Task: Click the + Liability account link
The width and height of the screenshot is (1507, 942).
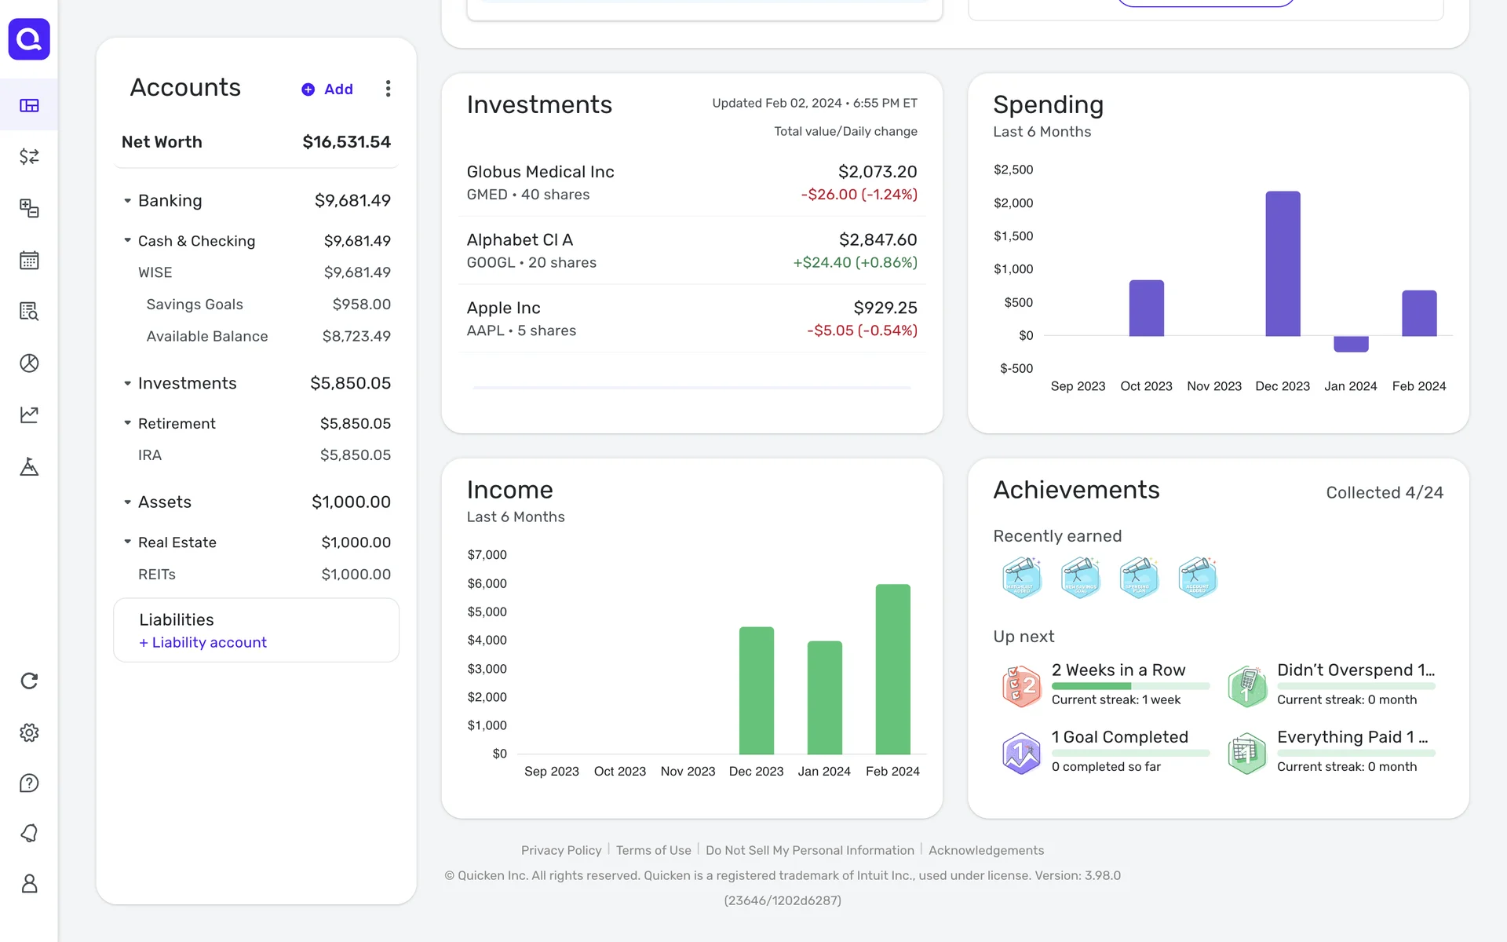Action: pyautogui.click(x=203, y=643)
